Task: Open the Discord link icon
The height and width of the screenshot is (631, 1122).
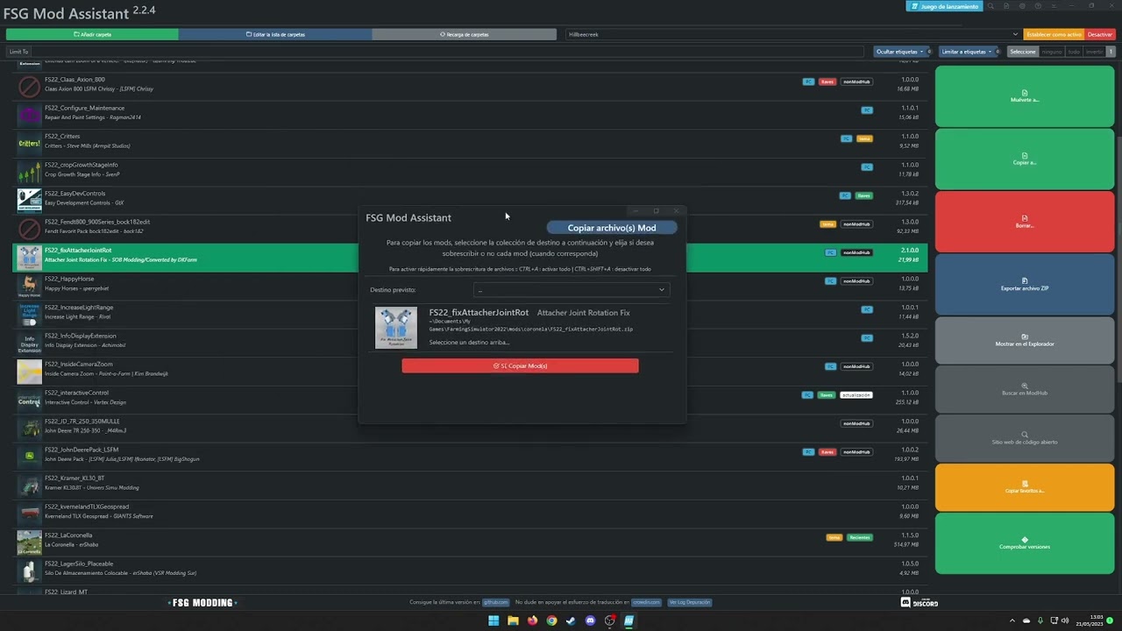Action: pos(919,602)
